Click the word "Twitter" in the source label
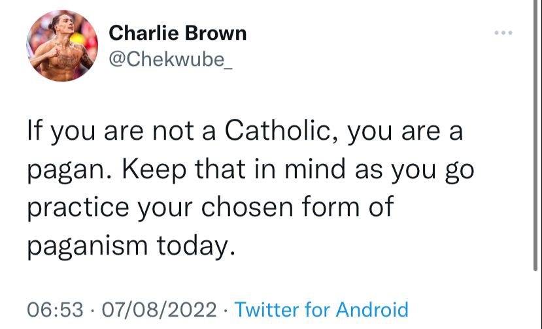This screenshot has width=542, height=329. click(265, 309)
